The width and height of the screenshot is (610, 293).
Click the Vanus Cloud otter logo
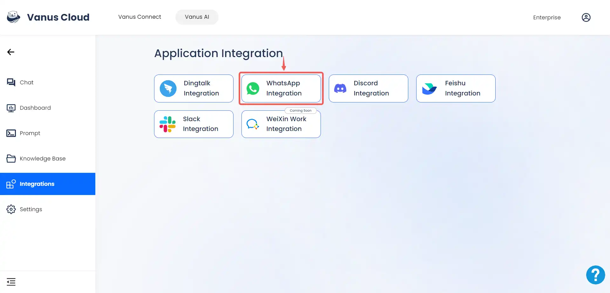pyautogui.click(x=14, y=17)
